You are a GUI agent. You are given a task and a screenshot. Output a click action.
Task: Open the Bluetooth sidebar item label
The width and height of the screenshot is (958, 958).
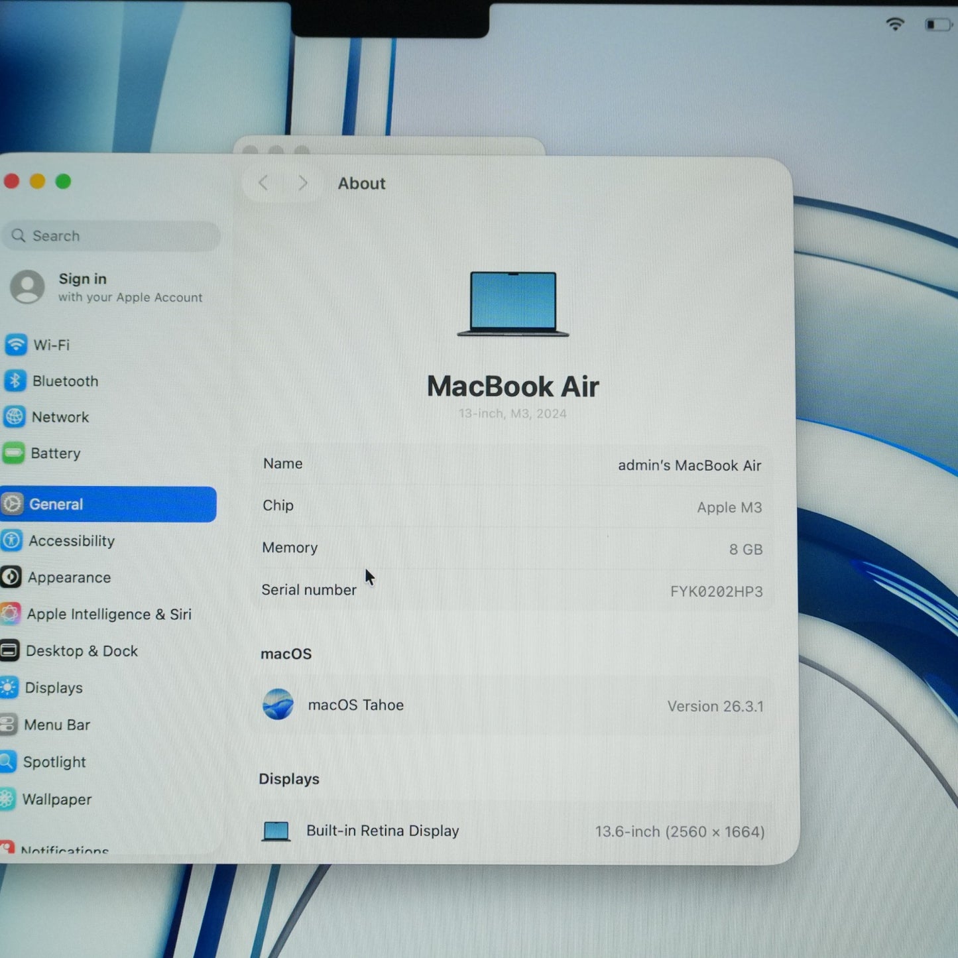pos(66,381)
